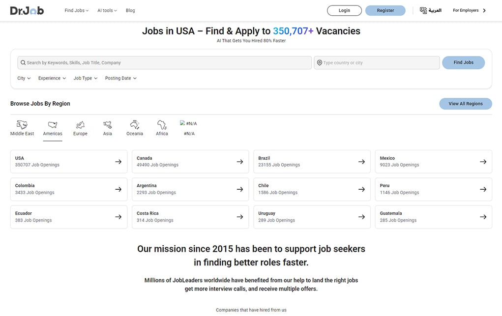Viewport: 502px width, 316px height.
Task: Open the Find Jobs navigation menu
Action: (x=76, y=10)
